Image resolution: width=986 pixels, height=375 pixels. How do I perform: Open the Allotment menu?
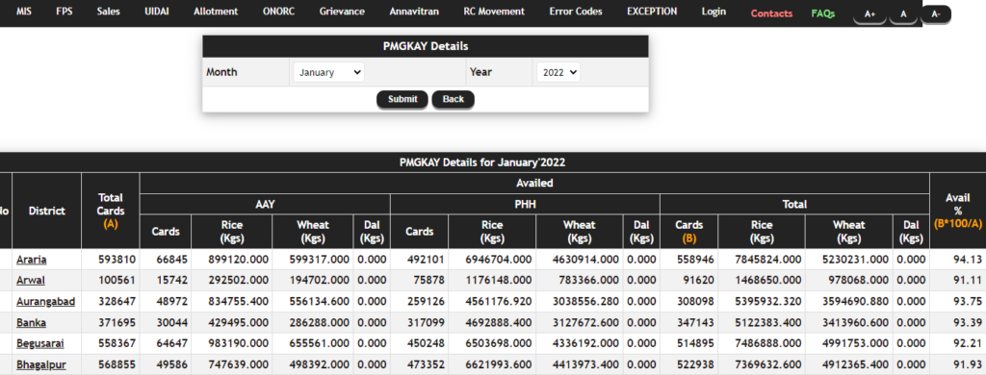(x=216, y=12)
